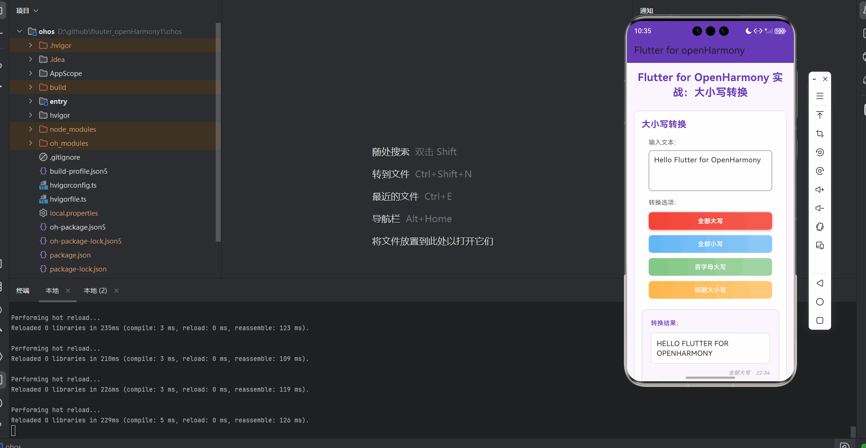The height and width of the screenshot is (448, 866).
Task: Tap the 全部大写 red button
Action: (710, 221)
